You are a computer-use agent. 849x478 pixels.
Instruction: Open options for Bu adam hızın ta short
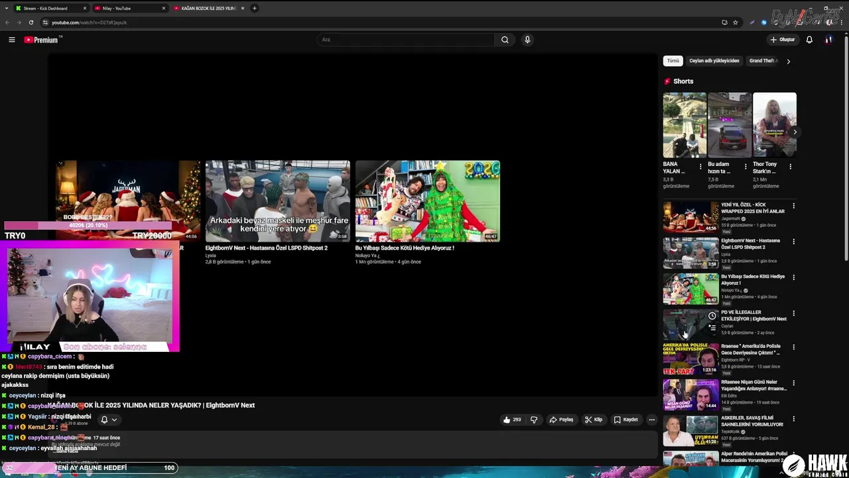tap(746, 167)
